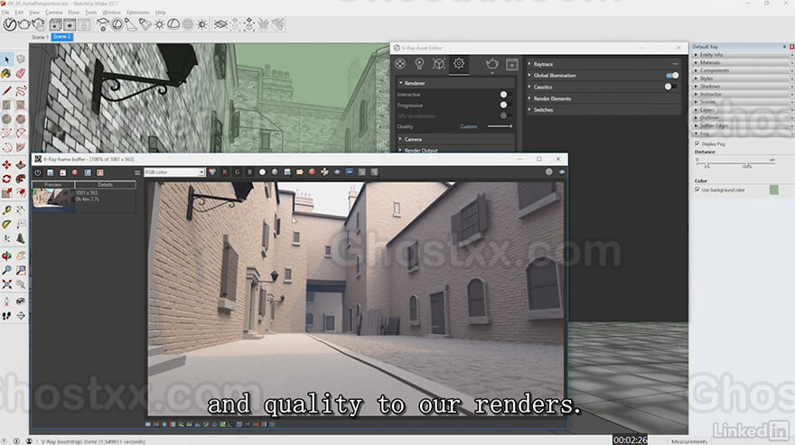795x445 pixels.
Task: Add a V-Ray Dome Light
Action: 173,24
